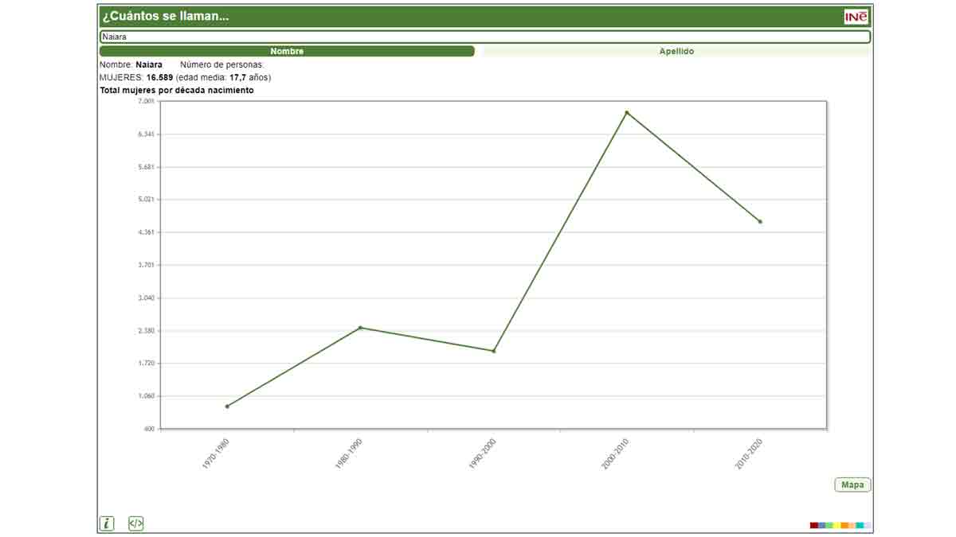Click the 2010-2020 data point on chart

(x=760, y=222)
